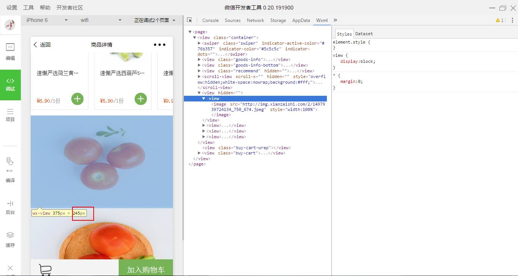Select the 调试 debug sidebar icon
This screenshot has height=276, width=518.
10,84
